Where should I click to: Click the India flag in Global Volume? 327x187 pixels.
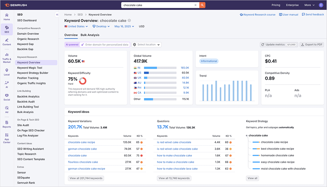[135, 68]
